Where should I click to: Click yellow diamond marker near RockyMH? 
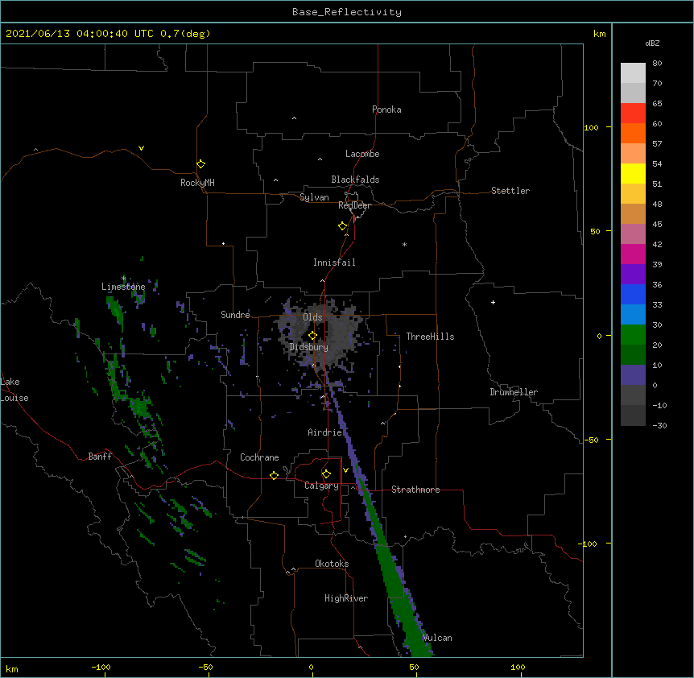201,164
